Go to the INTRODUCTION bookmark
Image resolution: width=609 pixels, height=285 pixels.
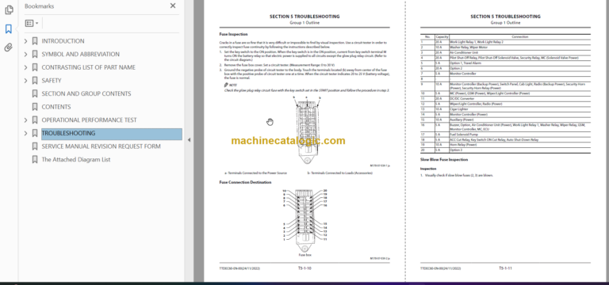[x=63, y=41]
